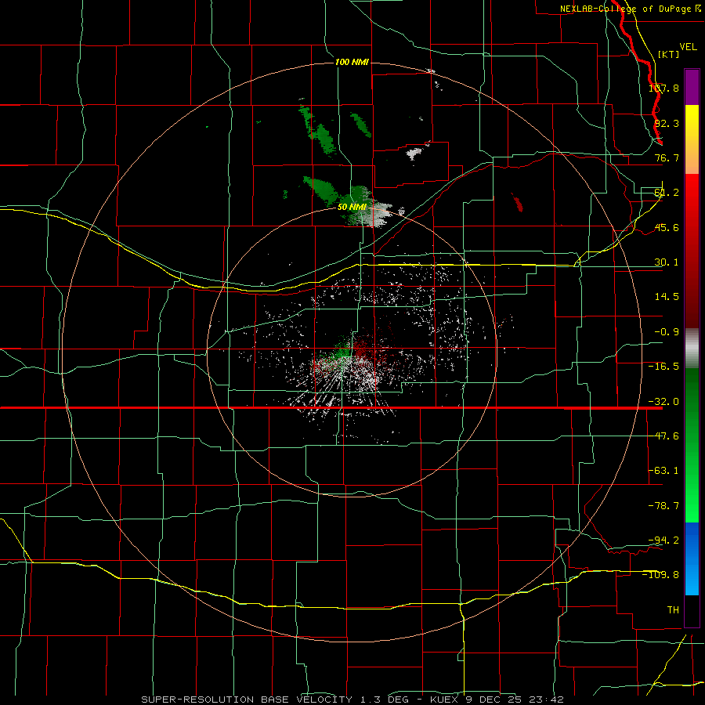This screenshot has height=705, width=705.
Task: Select the 45.6 scale value
Action: point(667,227)
